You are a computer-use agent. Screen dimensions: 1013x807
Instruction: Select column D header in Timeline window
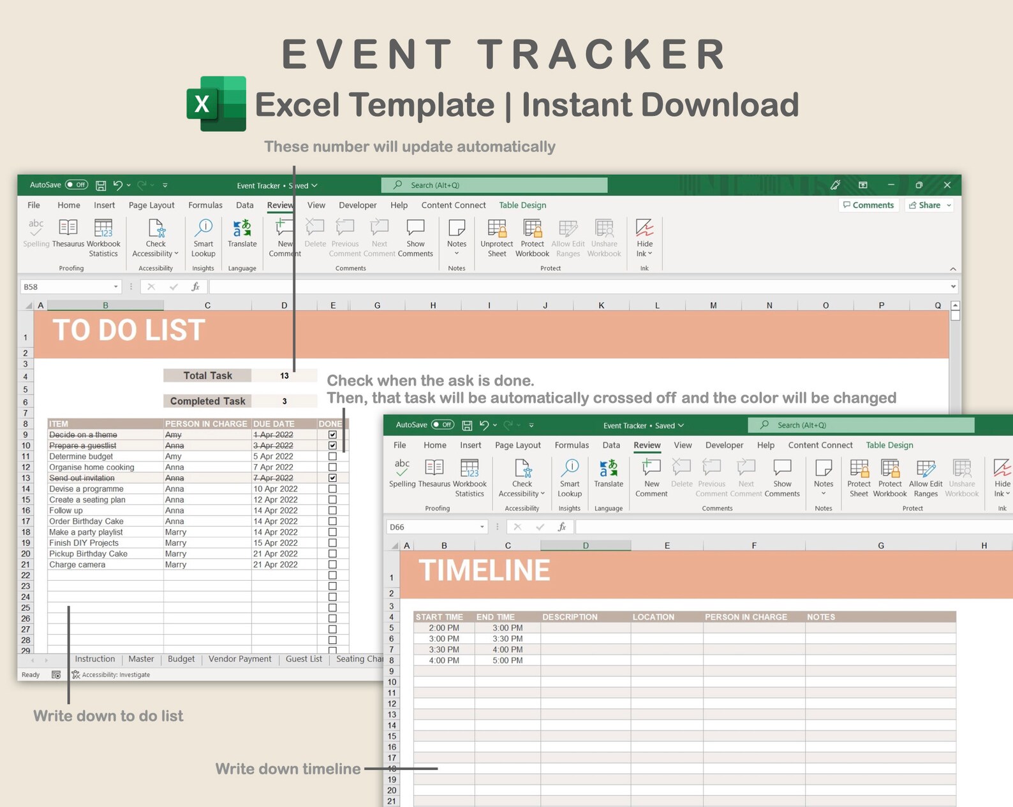click(x=586, y=546)
